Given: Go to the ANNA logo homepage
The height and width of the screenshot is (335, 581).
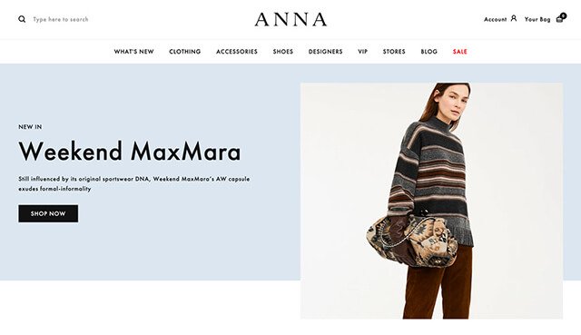Looking at the screenshot, I should (290, 19).
